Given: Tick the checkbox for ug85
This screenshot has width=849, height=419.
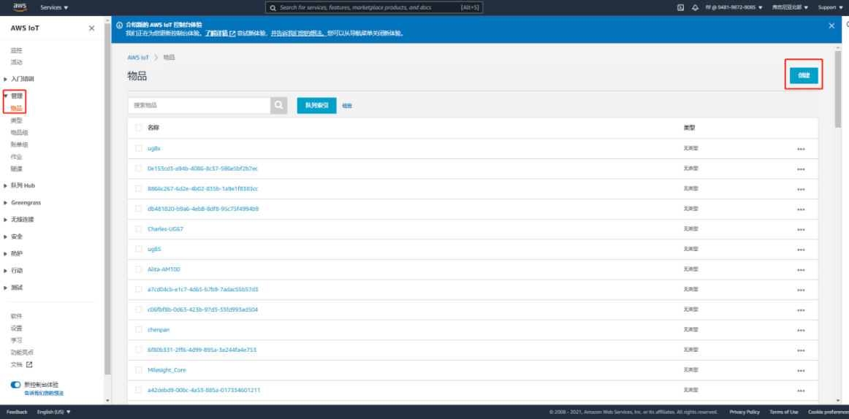Looking at the screenshot, I should 139,249.
